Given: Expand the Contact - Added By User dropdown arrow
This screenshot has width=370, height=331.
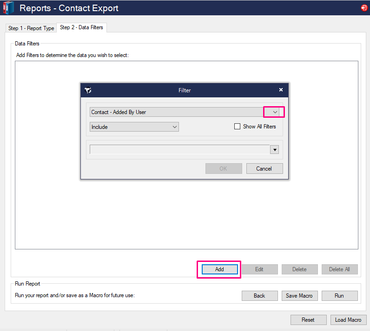Looking at the screenshot, I should coord(274,112).
